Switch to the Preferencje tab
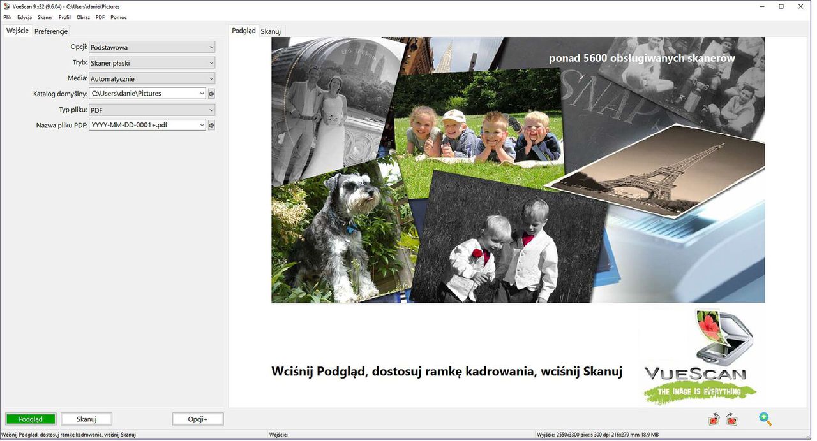Image resolution: width=817 pixels, height=441 pixels. pyautogui.click(x=51, y=31)
